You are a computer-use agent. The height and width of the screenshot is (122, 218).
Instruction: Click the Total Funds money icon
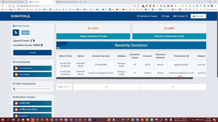14,26
